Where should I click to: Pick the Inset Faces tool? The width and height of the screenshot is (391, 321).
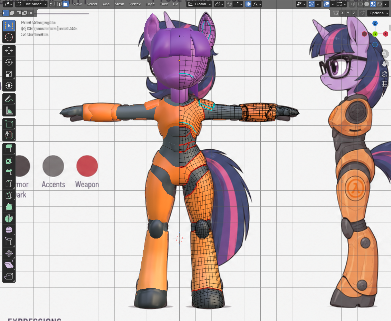click(x=9, y=160)
